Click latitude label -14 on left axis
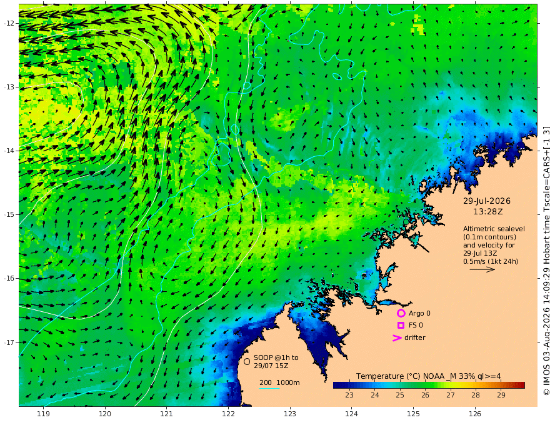 click(9, 151)
